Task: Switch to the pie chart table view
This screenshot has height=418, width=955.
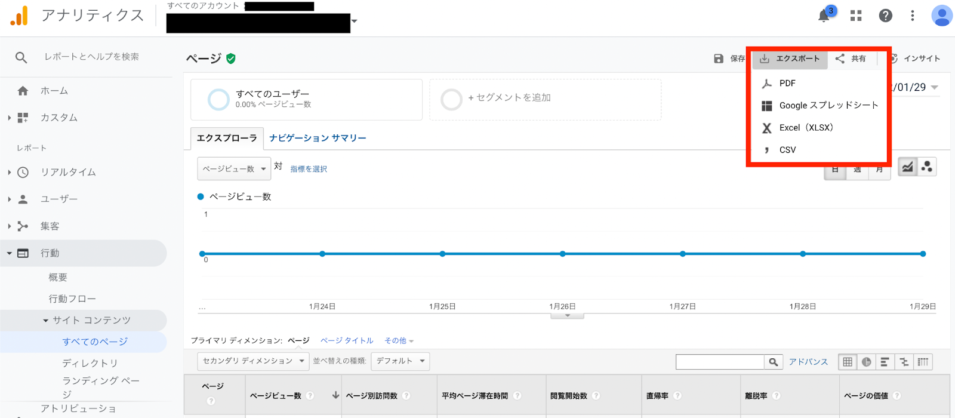Action: pyautogui.click(x=866, y=362)
